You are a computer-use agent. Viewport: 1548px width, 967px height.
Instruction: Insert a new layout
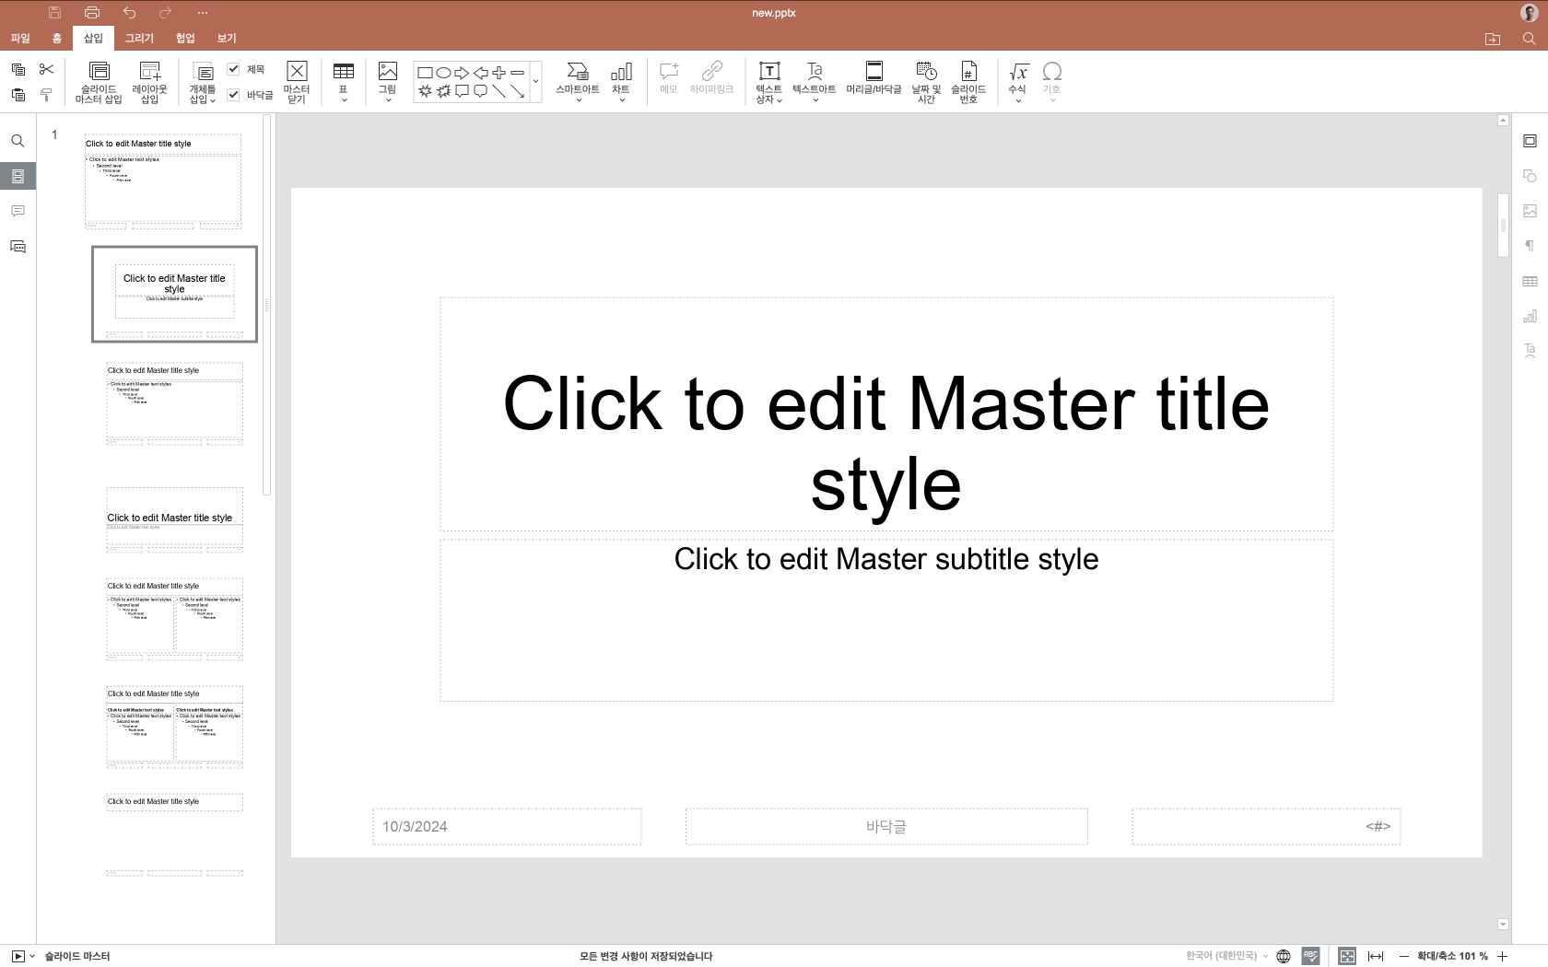149,82
